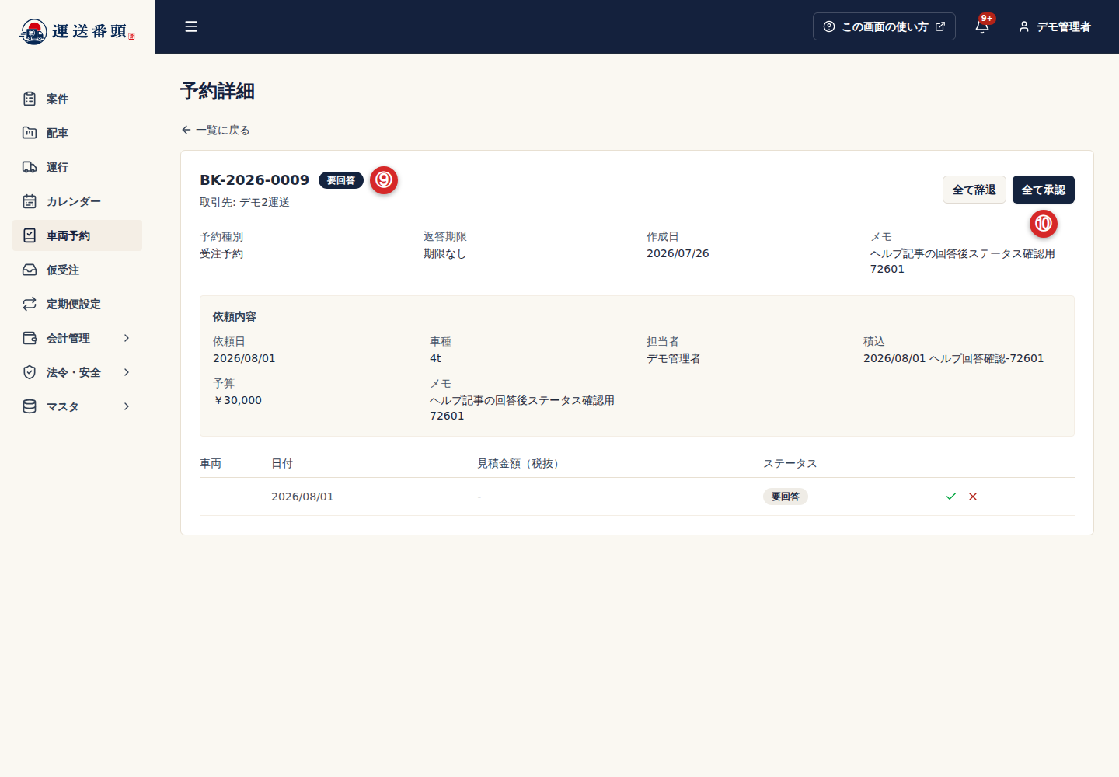Screen dimensions: 1119x777
Task: Click the 要回答 status badge in the table row
Action: tap(786, 497)
